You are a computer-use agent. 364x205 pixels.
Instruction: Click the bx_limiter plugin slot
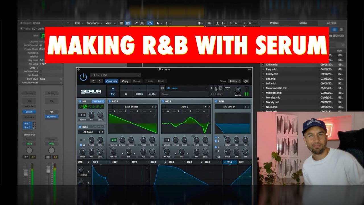click(51, 117)
